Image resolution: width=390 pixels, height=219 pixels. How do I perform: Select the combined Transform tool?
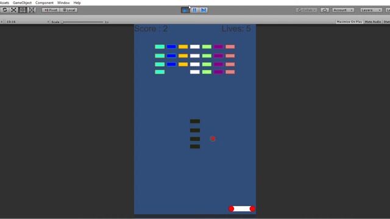[x=32, y=10]
